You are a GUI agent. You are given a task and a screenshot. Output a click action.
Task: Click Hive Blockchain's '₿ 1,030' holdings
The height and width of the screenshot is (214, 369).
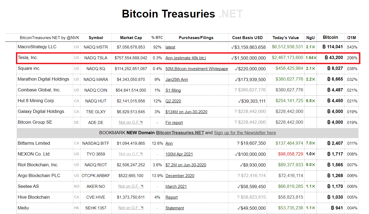(335, 197)
